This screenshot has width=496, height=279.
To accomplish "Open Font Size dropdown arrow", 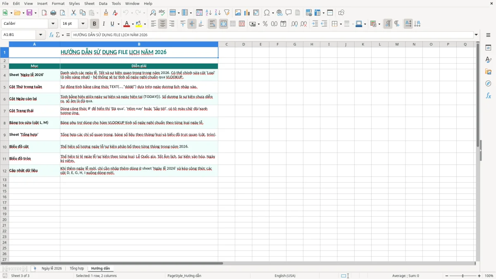I will 83,24.
